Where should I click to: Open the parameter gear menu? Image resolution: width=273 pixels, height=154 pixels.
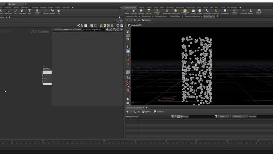107,30
